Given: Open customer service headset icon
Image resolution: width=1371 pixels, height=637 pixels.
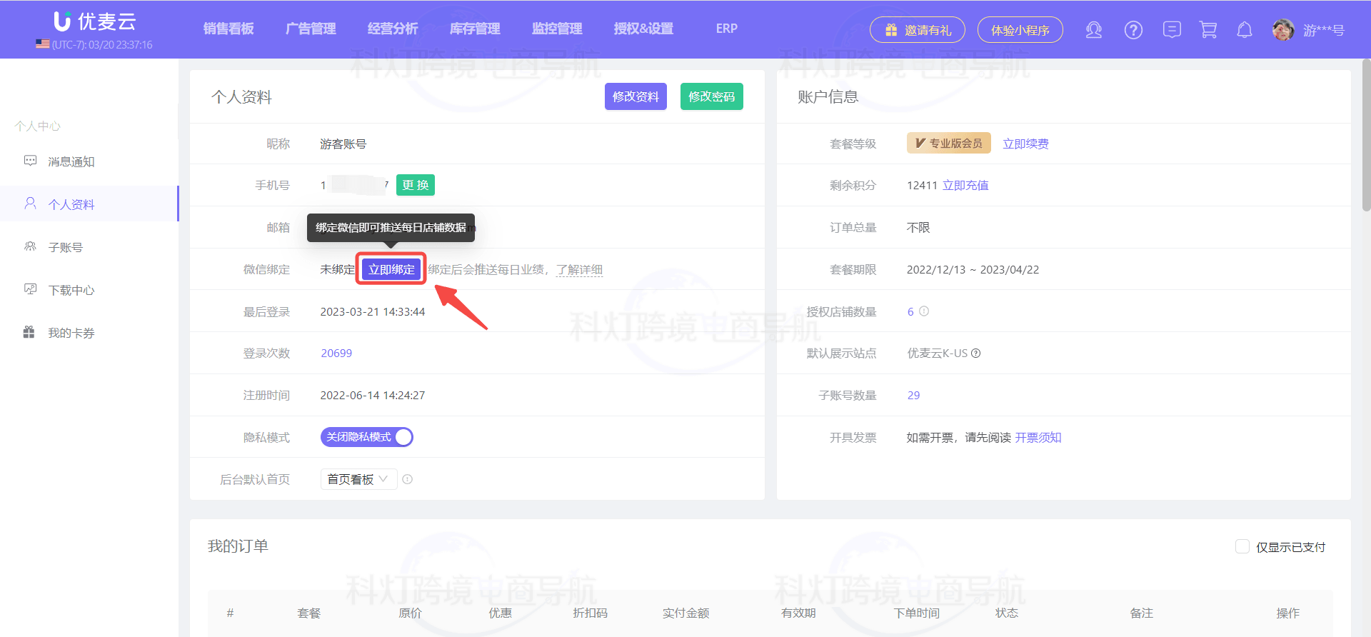Looking at the screenshot, I should [x=1093, y=30].
